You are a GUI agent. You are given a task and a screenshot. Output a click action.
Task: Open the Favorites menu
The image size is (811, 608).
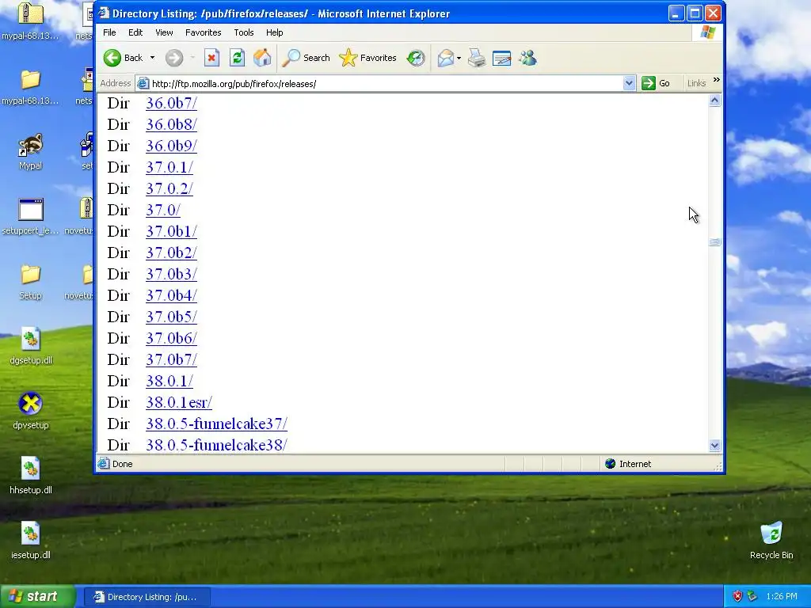click(x=204, y=32)
